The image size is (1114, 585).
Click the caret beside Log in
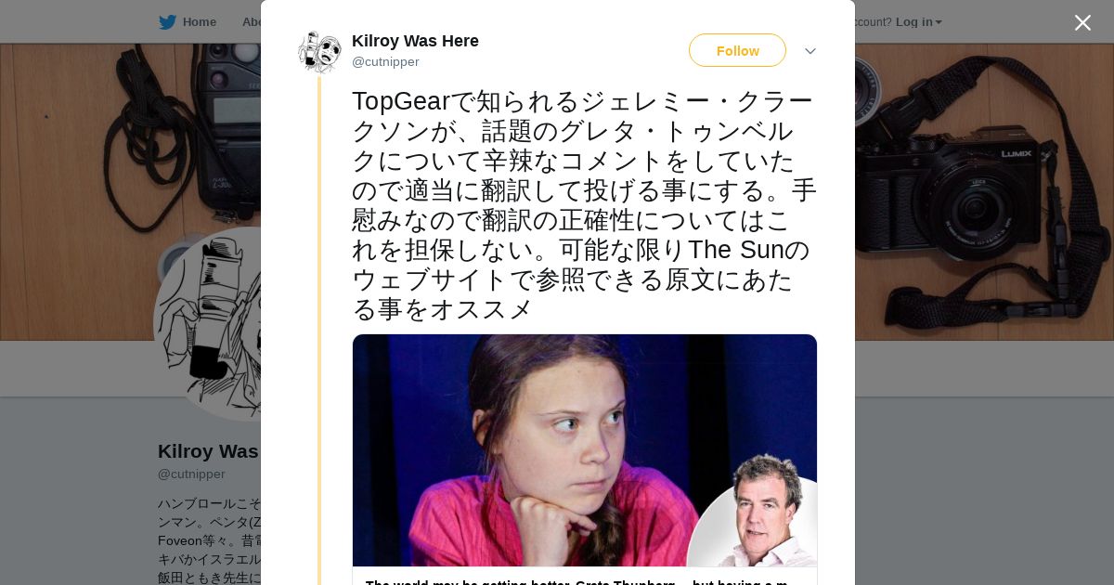pyautogui.click(x=939, y=22)
